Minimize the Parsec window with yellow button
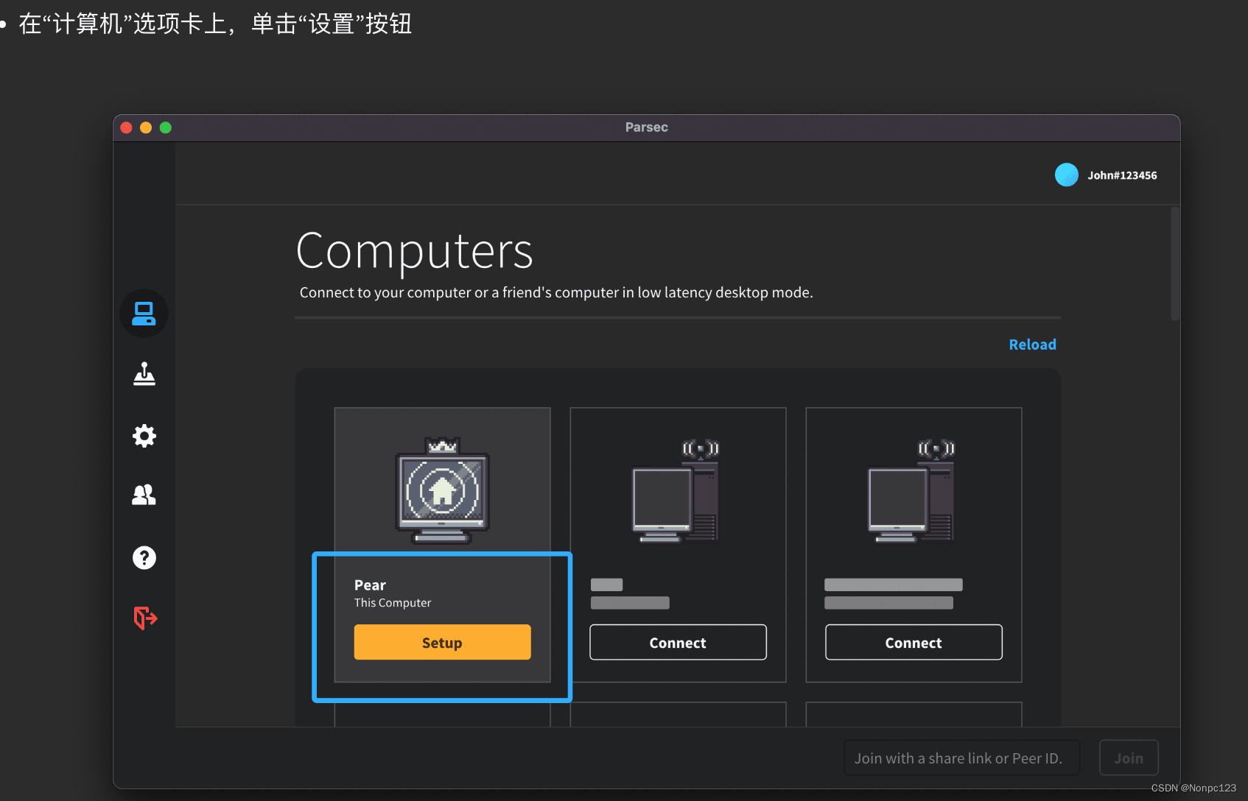 tap(146, 127)
